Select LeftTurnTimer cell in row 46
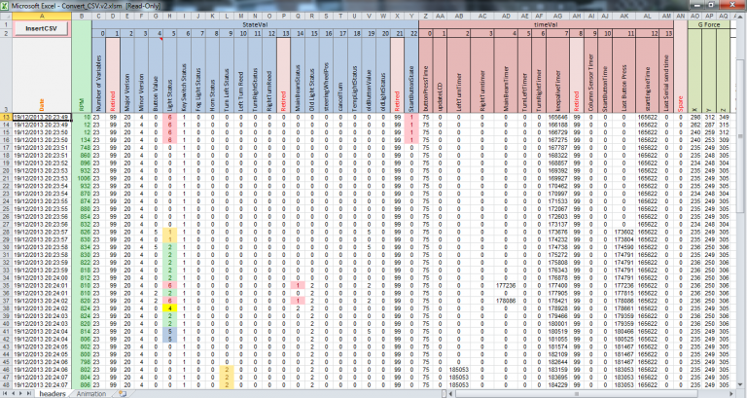747x398 pixels. pos(459,370)
